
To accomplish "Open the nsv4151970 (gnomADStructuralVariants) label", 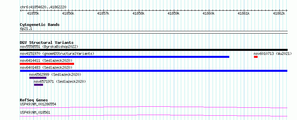I will tap(57, 54).
